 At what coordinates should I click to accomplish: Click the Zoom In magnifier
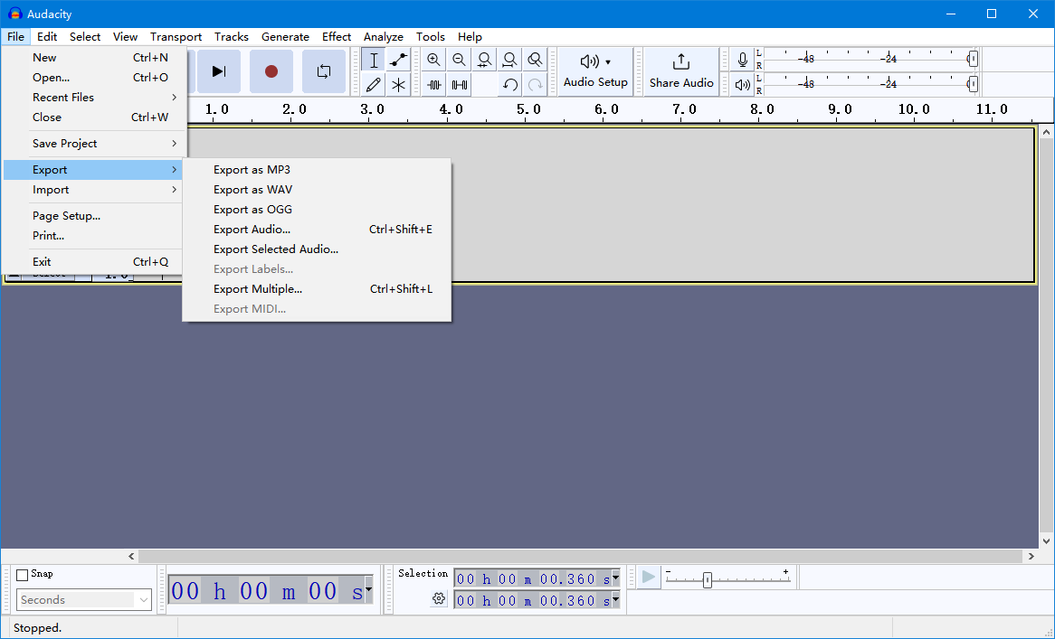pos(434,60)
